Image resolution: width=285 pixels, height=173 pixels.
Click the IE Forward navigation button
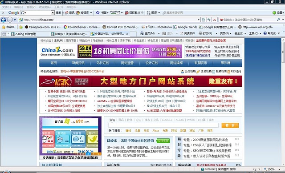pyautogui.click(x=10, y=20)
